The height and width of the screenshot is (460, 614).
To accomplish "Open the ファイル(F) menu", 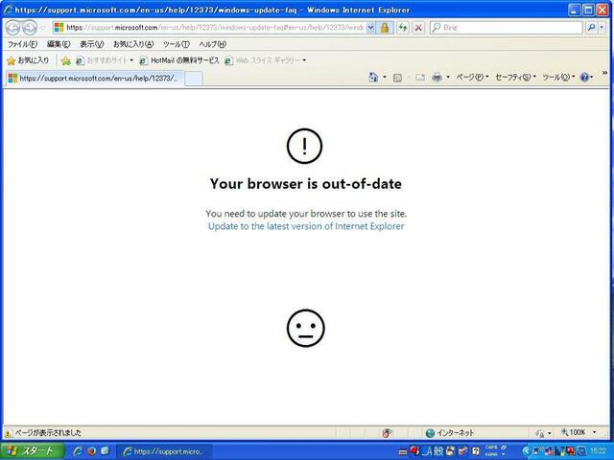I will click(22, 44).
